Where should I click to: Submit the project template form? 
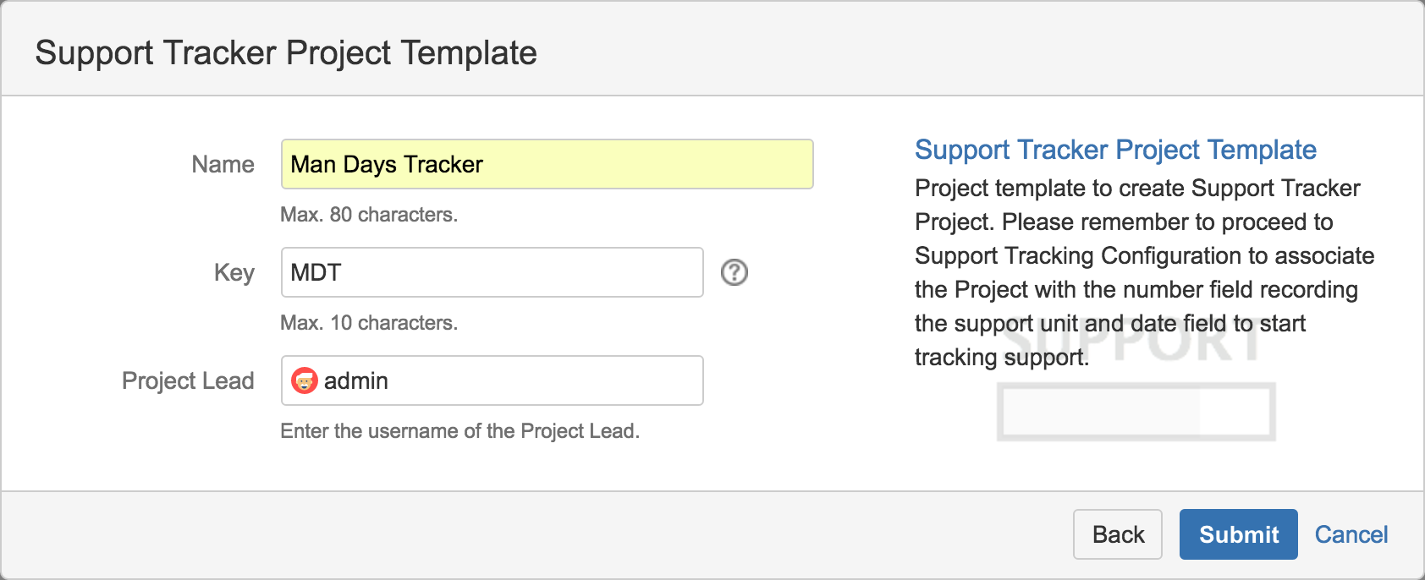coord(1238,534)
